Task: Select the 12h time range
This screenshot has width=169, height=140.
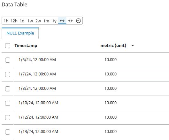Action: tap(14, 21)
